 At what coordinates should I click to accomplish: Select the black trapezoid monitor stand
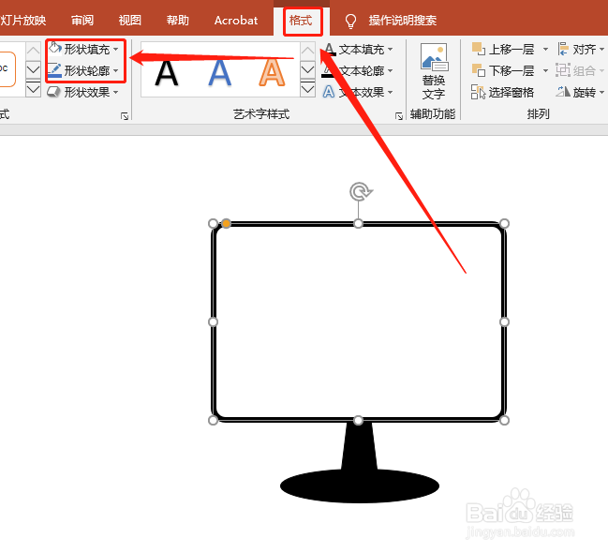[x=359, y=447]
